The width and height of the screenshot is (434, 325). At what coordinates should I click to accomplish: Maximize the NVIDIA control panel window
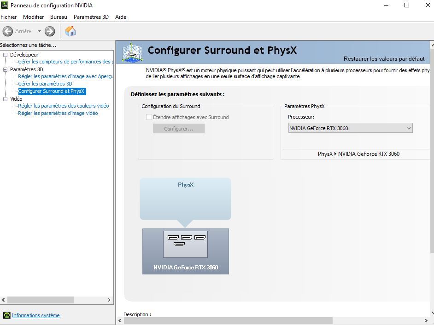[407, 5]
